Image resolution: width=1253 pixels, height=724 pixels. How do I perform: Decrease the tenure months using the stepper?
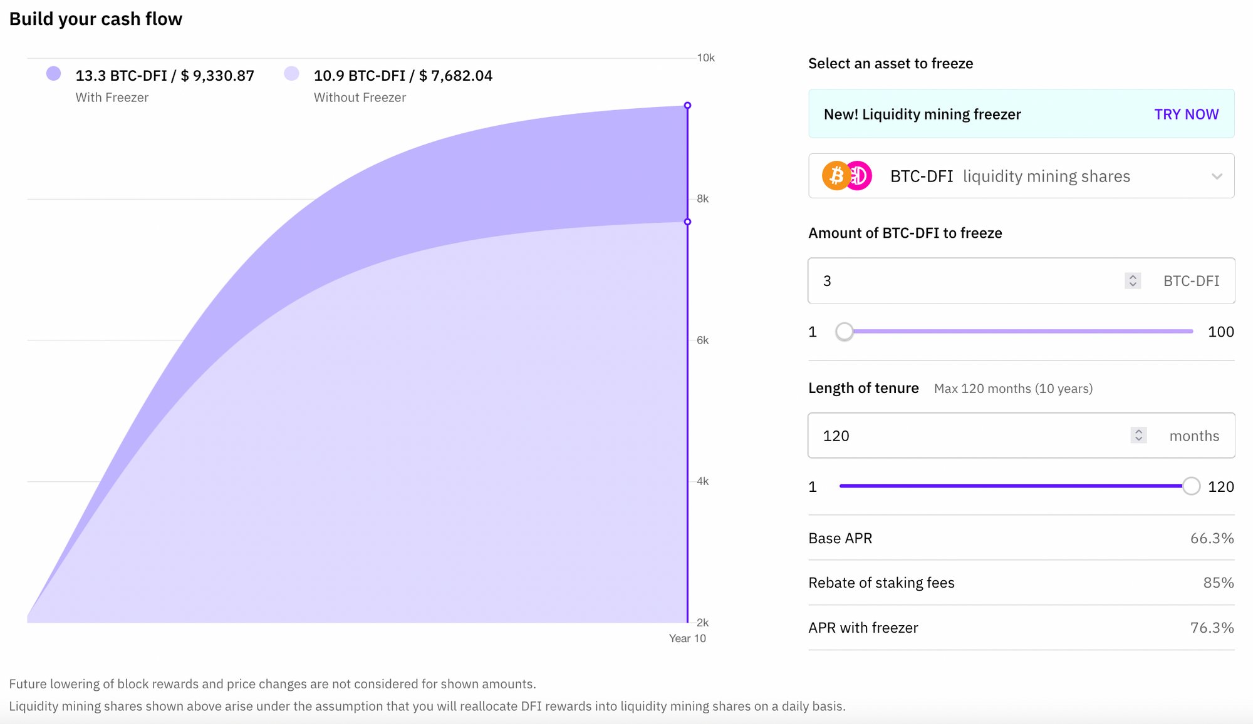pos(1138,439)
